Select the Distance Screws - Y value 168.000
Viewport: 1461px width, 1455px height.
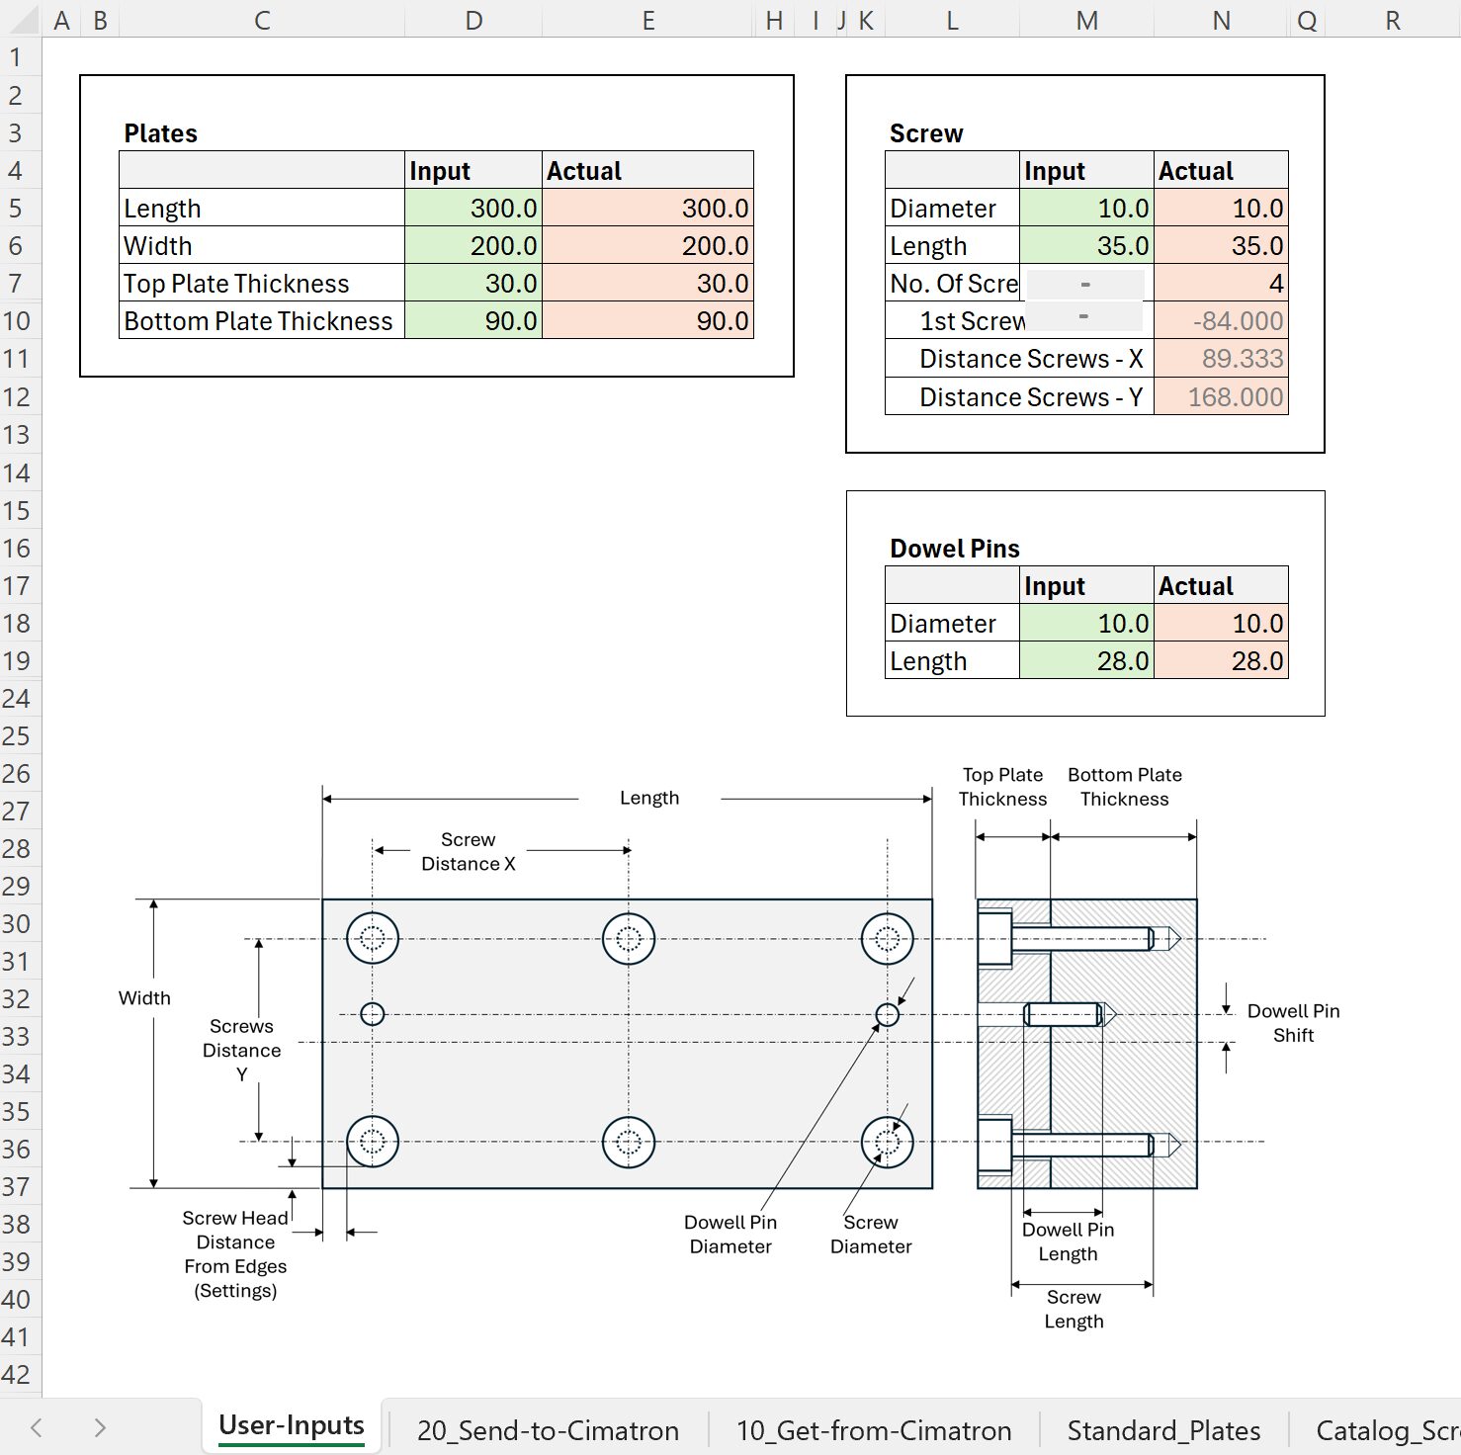[1221, 396]
